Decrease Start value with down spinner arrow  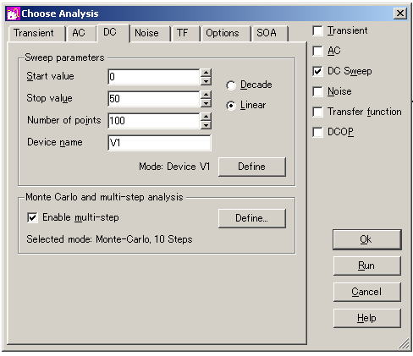(206, 81)
